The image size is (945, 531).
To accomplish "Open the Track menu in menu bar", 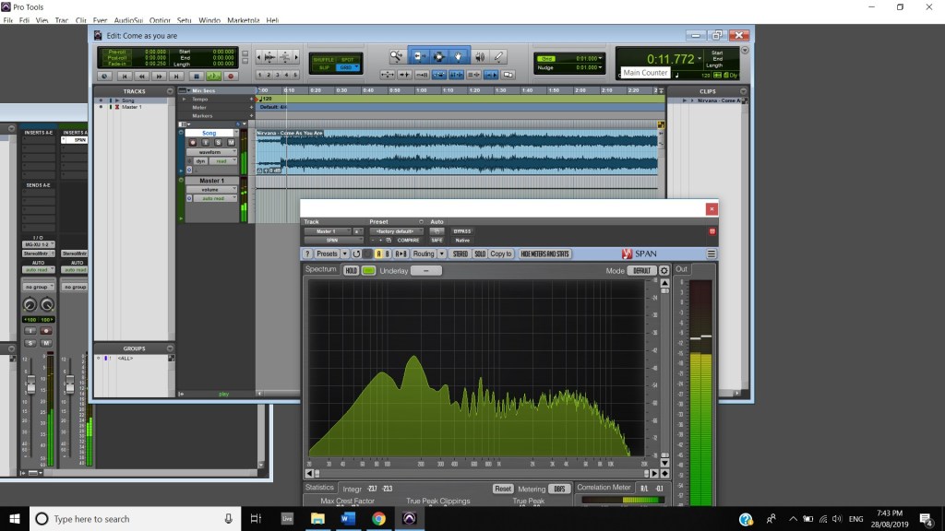I will 62,19.
